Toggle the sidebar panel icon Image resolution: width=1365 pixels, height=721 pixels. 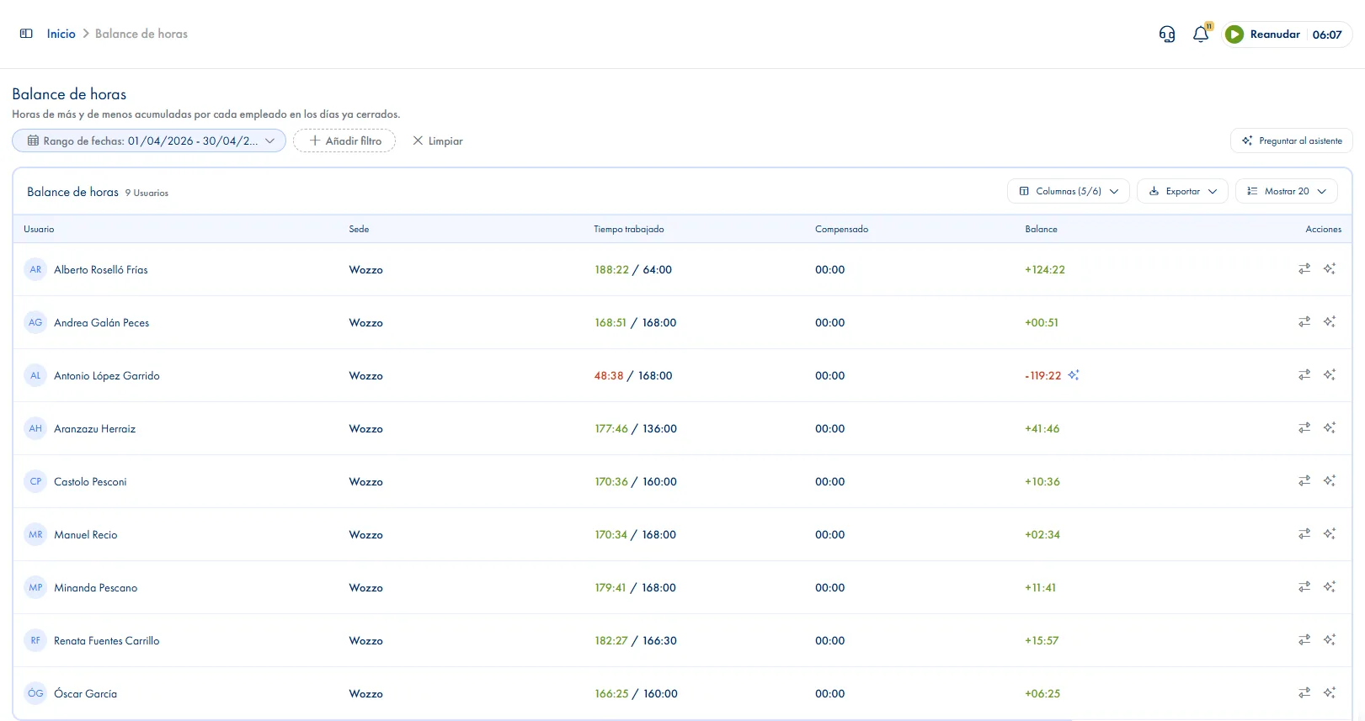tap(26, 34)
